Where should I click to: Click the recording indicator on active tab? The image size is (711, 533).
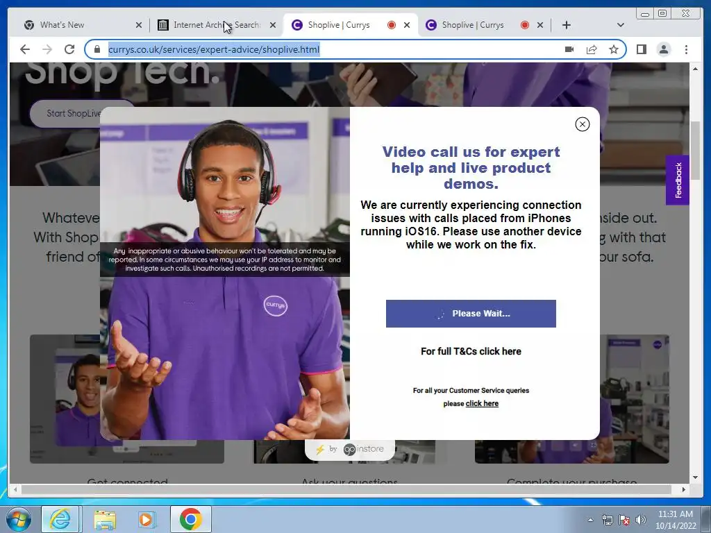pos(392,26)
